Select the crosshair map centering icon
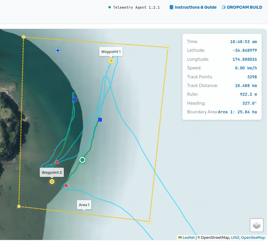 (58, 50)
